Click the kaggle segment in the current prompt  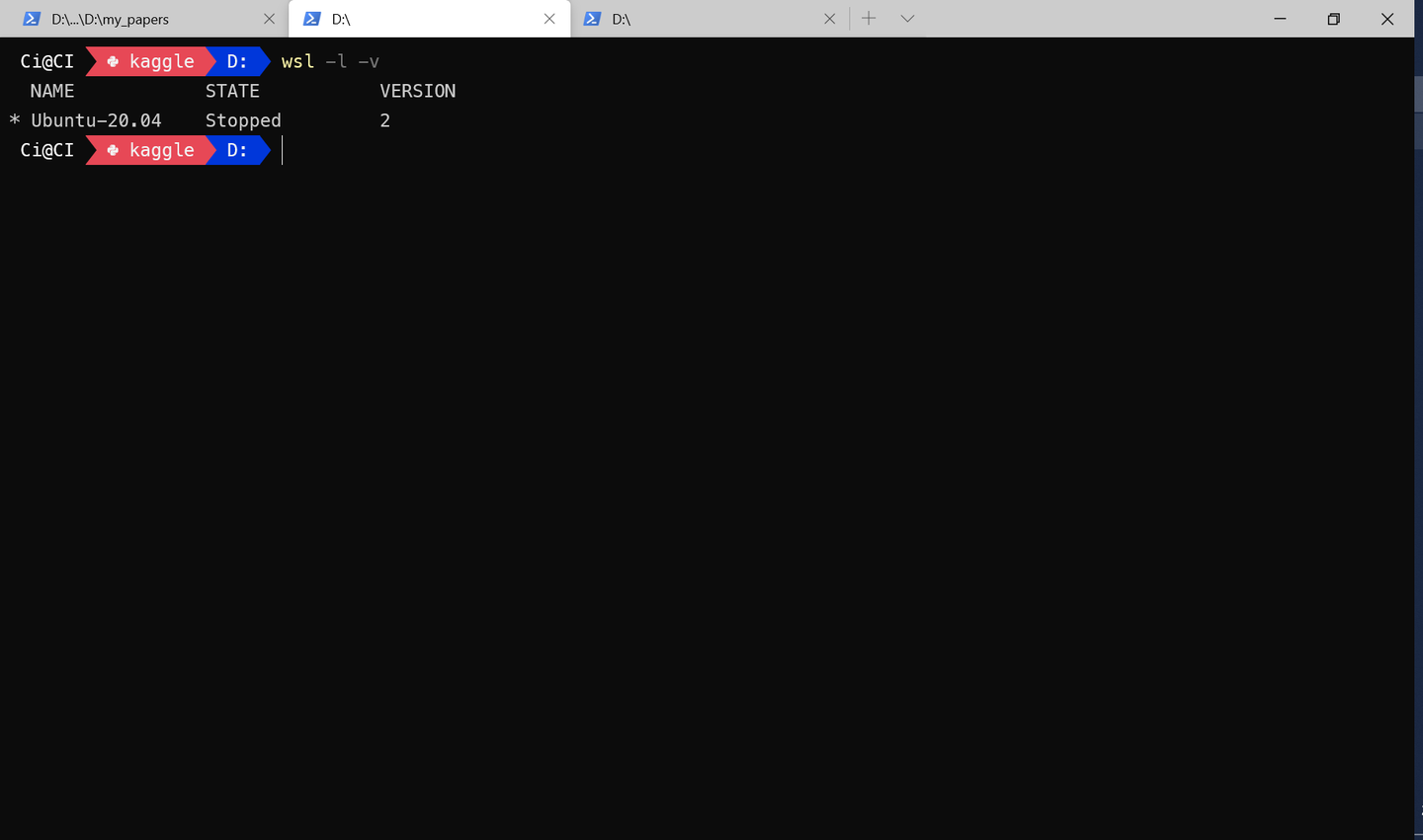point(161,150)
